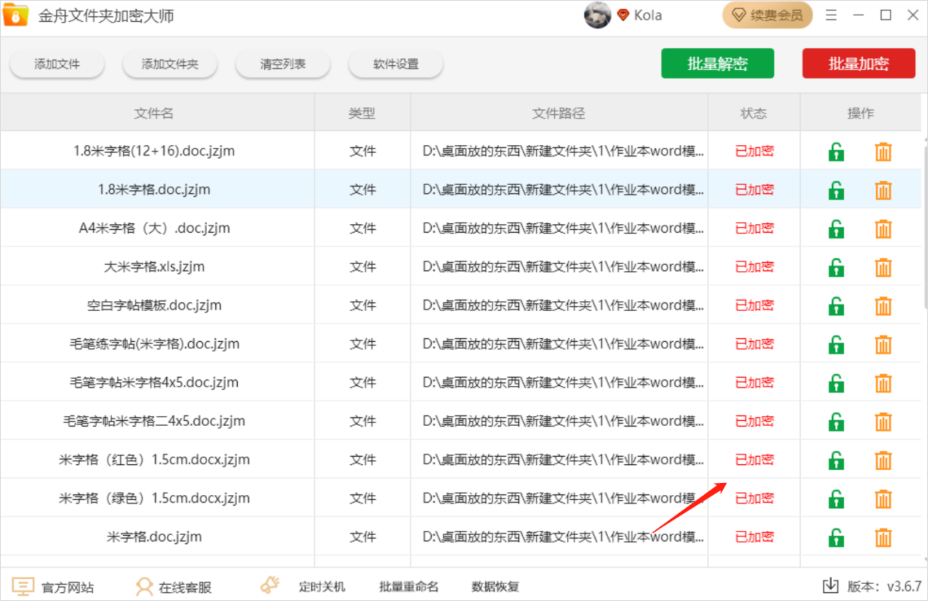Click the Kola user avatar
Image resolution: width=928 pixels, height=601 pixels.
[597, 15]
